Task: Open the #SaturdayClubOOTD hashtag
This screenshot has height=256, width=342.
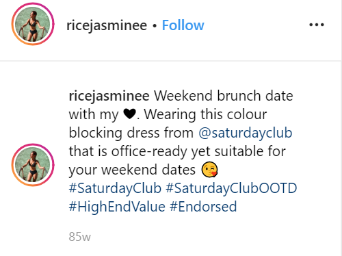Action: click(231, 188)
